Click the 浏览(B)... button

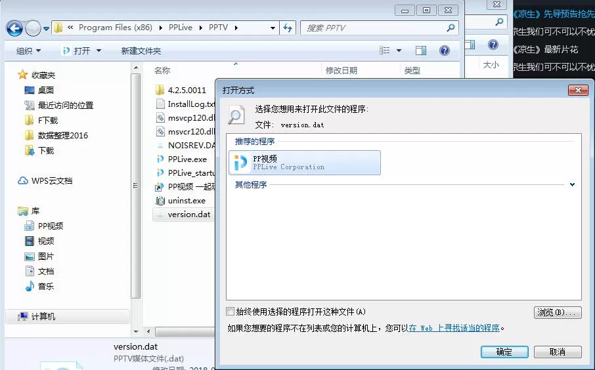click(x=558, y=312)
